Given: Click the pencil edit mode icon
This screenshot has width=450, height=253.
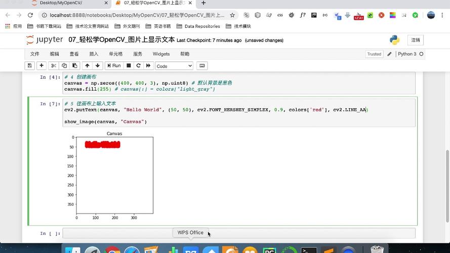Looking at the screenshot, I should (x=389, y=54).
